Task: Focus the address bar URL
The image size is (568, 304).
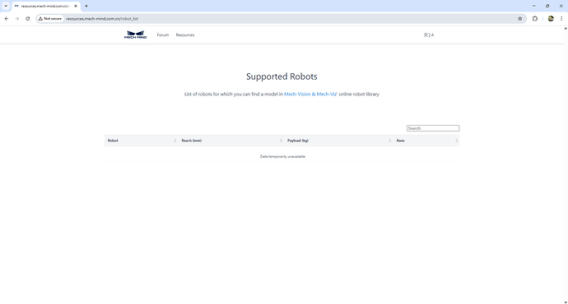Action: tap(102, 19)
